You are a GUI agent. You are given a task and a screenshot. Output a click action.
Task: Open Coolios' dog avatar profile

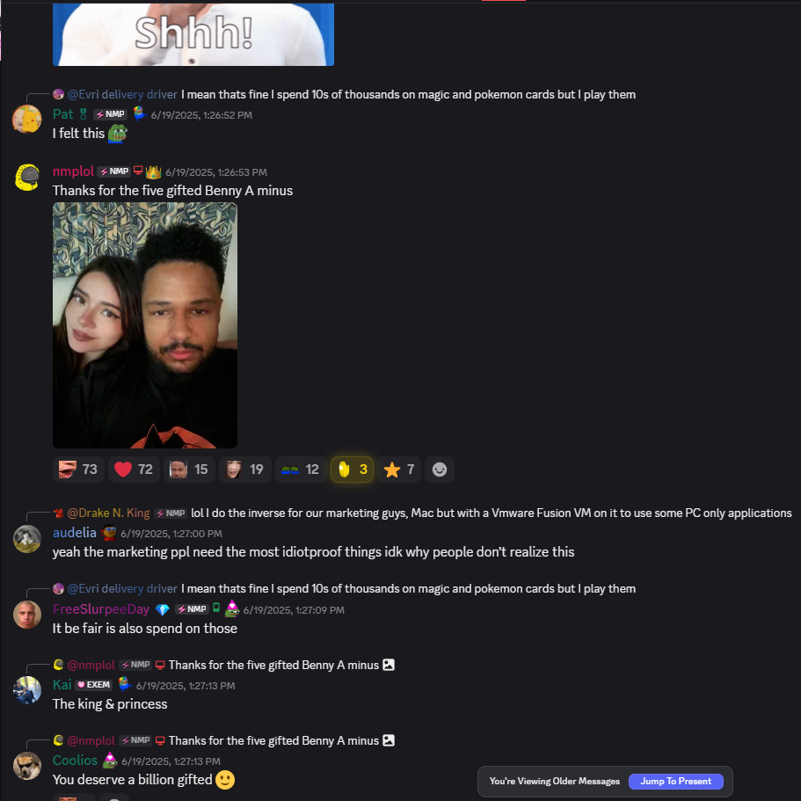click(x=27, y=766)
